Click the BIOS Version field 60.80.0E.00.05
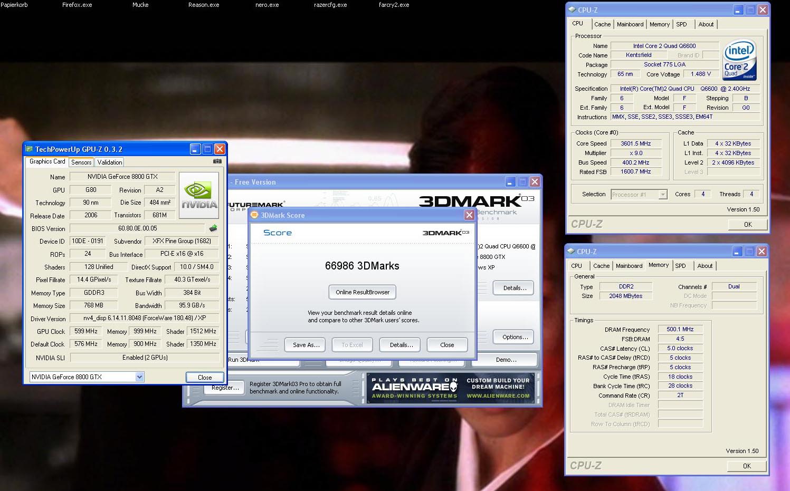The height and width of the screenshot is (491, 790). click(x=137, y=228)
